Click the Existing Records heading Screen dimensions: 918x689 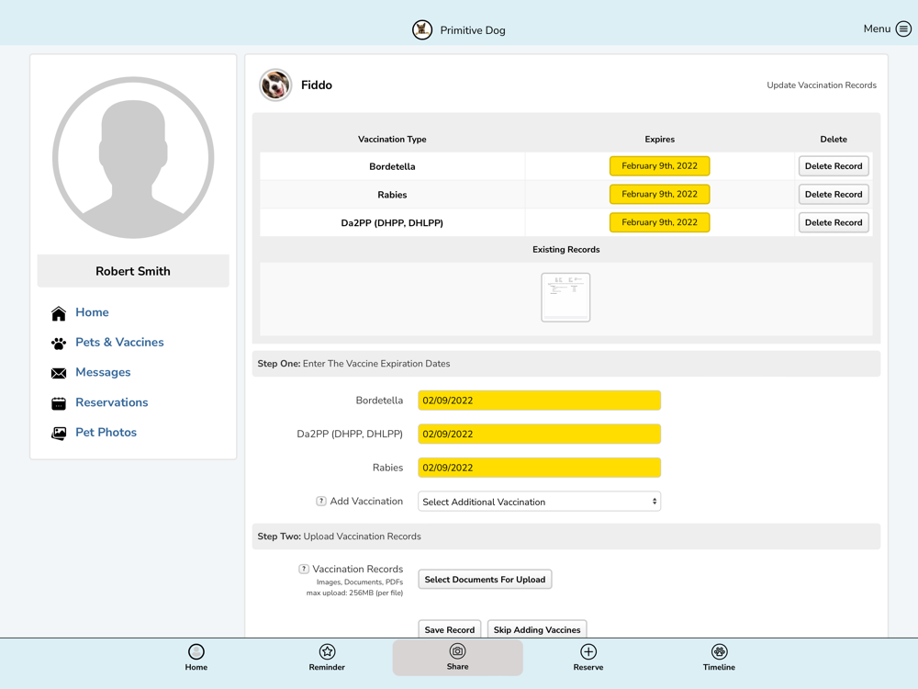click(566, 250)
